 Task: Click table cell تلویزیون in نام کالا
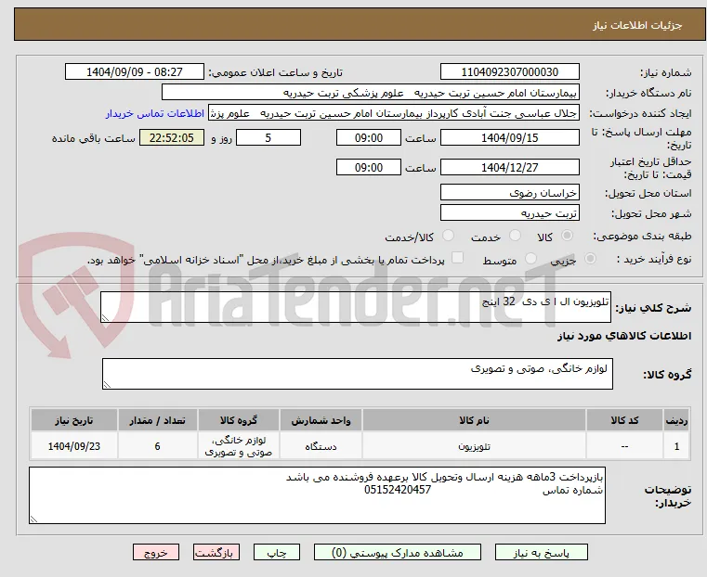[474, 446]
